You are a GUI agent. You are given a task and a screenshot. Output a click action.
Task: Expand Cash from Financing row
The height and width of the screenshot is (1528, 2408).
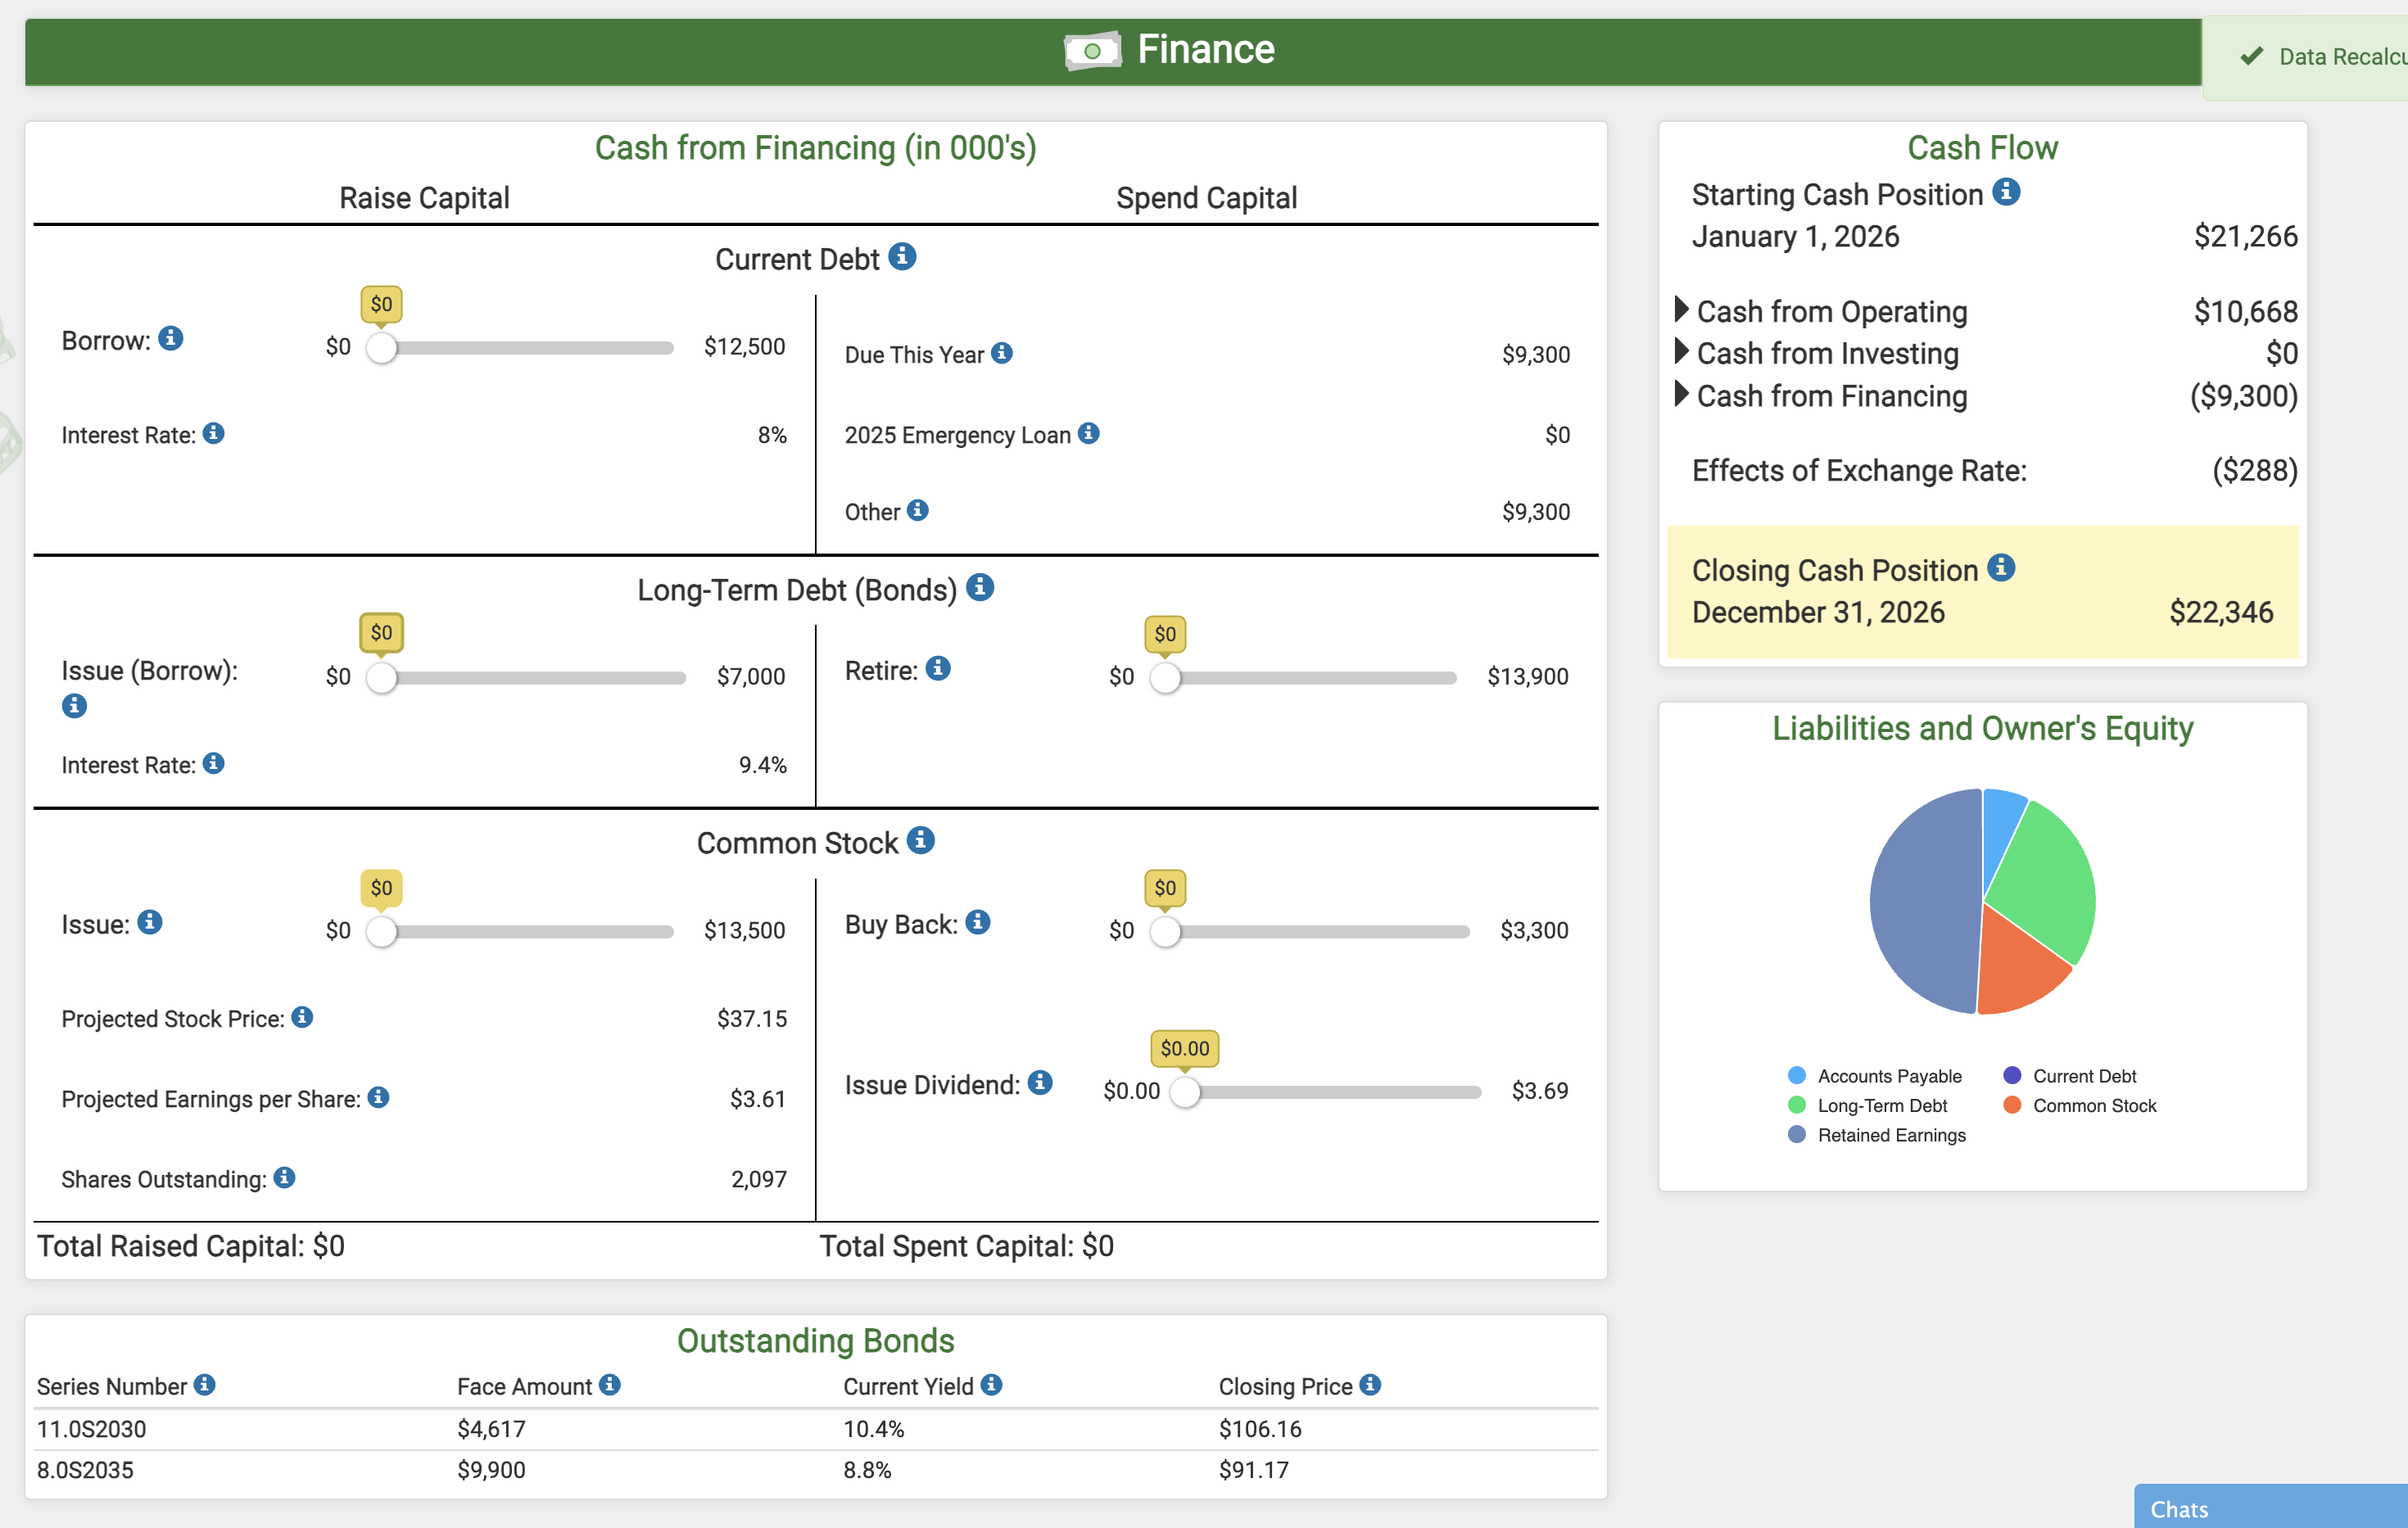point(1682,394)
